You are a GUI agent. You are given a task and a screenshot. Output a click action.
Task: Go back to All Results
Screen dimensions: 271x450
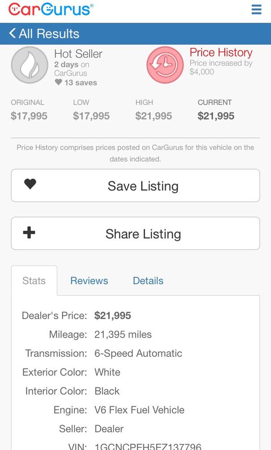[x=48, y=34]
